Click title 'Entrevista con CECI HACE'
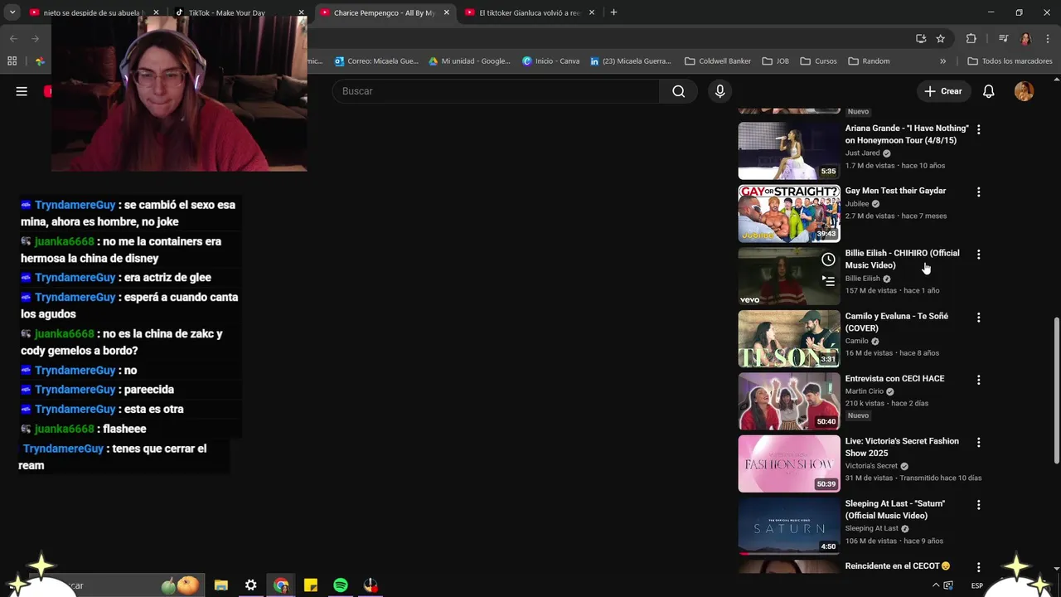The height and width of the screenshot is (597, 1061). 894,379
